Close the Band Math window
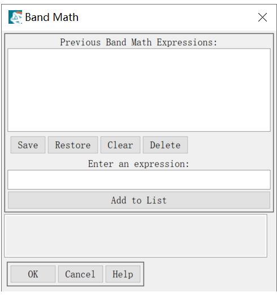The image size is (277, 296). click(x=262, y=18)
